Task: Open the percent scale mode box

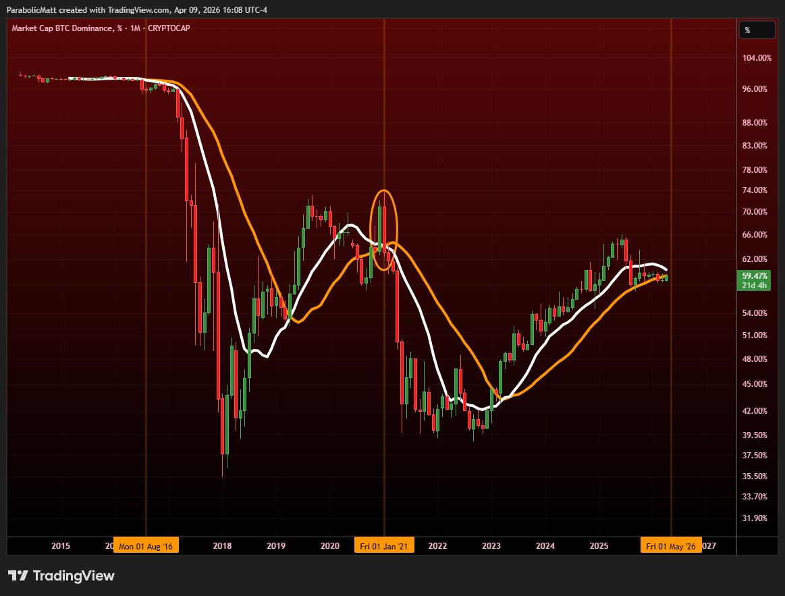Action: (x=757, y=30)
